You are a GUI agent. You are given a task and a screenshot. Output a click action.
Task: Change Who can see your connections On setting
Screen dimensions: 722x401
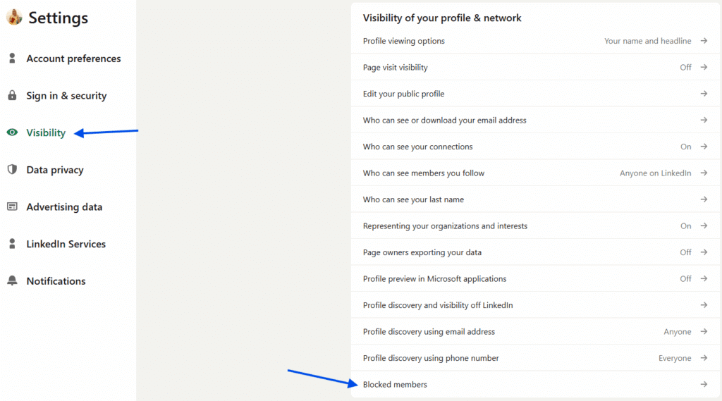coord(685,147)
